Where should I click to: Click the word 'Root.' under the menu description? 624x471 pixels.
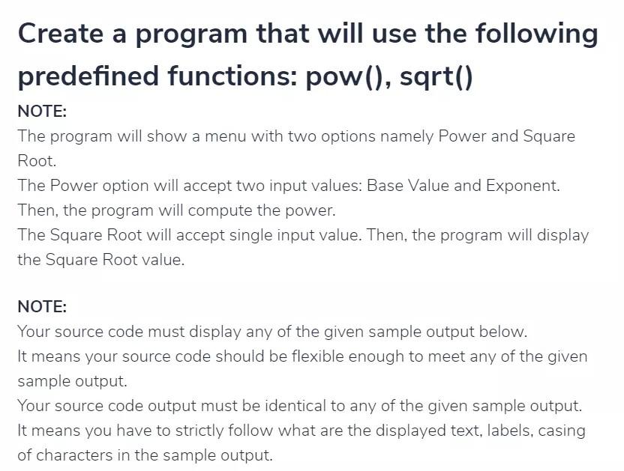[x=37, y=161]
